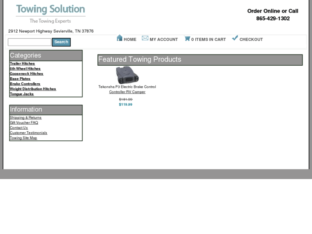312x234 pixels.
Task: View 0 ITEMS IN CART link
Action: 209,40
